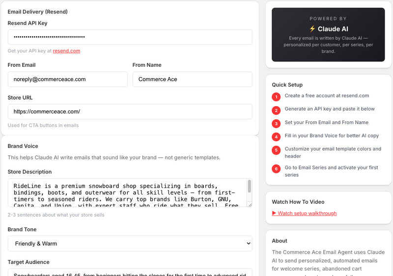Open the resend.com link
This screenshot has width=393, height=276.
tap(66, 51)
